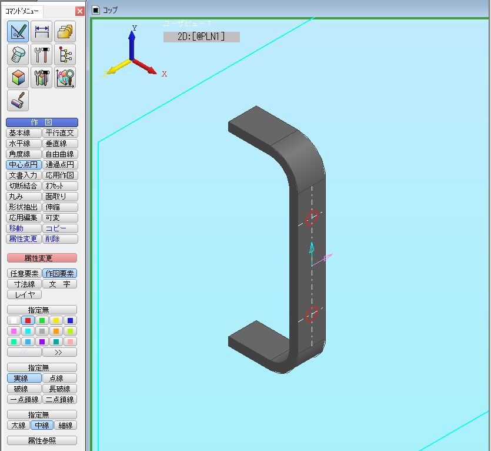
Task: Select the bolt parts icon
Action: (18, 55)
